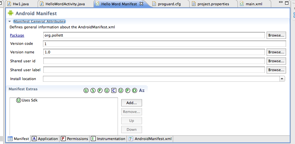This screenshot has height=144, width=295.
Task: Click the Up button
Action: pyautogui.click(x=131, y=121)
